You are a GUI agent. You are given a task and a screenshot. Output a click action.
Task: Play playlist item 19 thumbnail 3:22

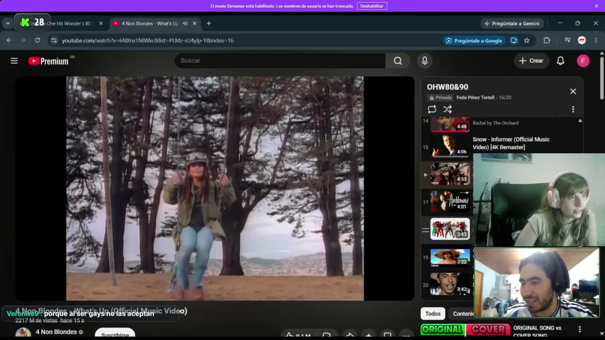click(x=450, y=257)
